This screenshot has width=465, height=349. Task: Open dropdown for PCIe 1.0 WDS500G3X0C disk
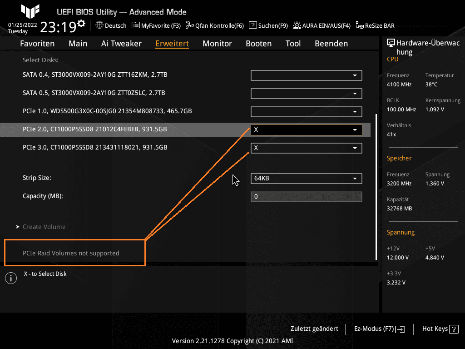click(307, 112)
